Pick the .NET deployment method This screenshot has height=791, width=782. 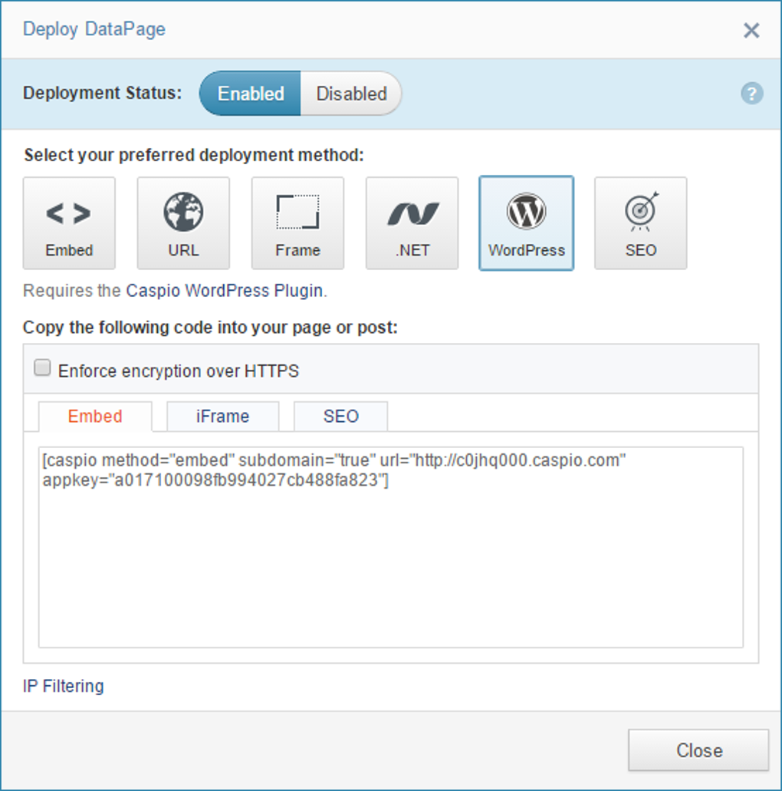[412, 222]
